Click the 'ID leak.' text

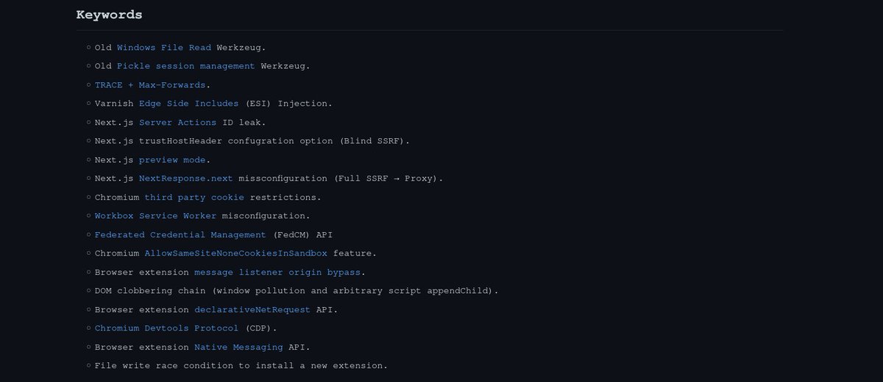244,122
